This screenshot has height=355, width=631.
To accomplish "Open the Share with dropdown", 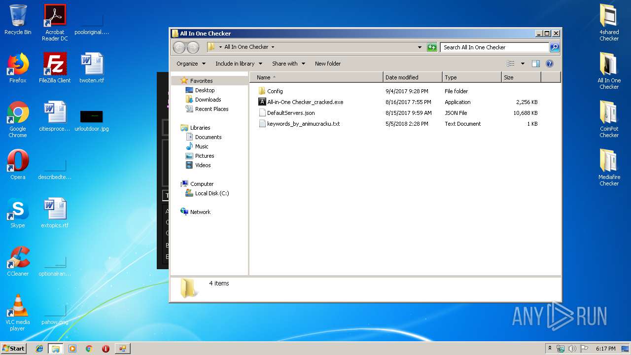I will click(288, 64).
